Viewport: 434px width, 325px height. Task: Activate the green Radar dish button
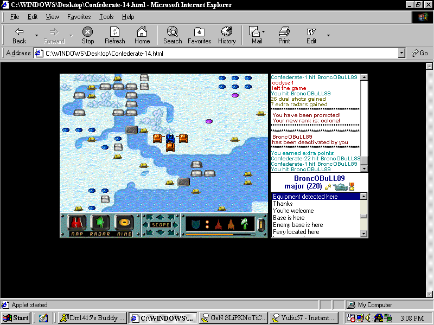pos(100,223)
